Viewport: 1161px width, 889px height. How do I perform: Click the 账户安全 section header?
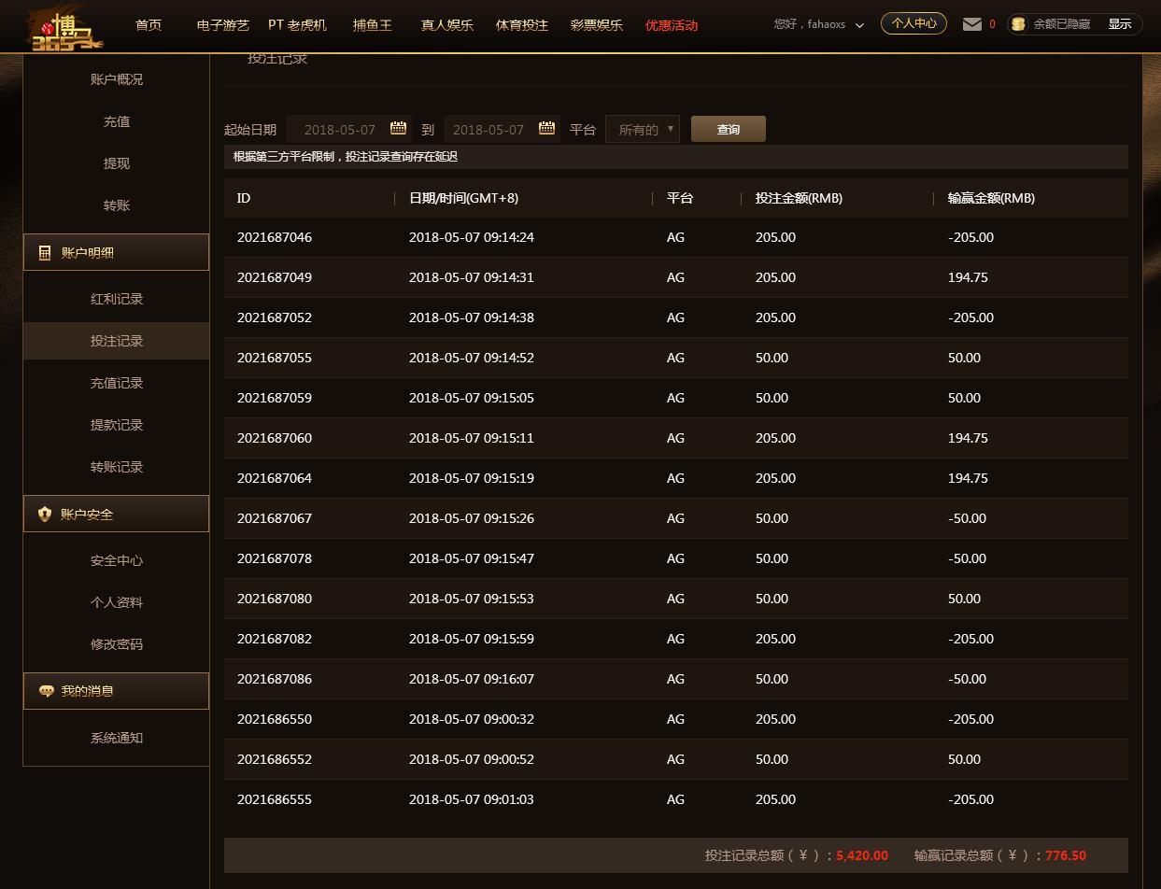pos(116,514)
